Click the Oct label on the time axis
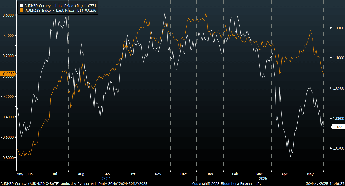The width and height of the screenshot is (345, 186). click(x=132, y=174)
